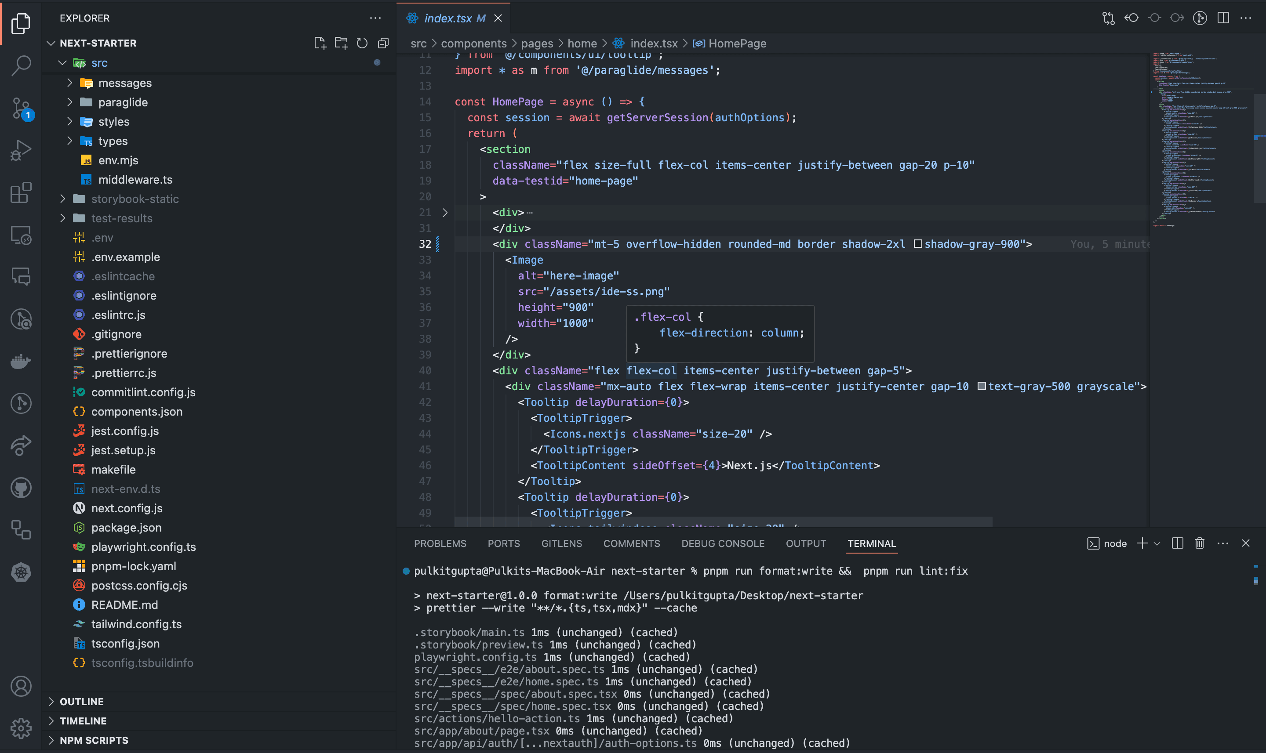The width and height of the screenshot is (1266, 753).
Task: Split the terminal panel
Action: tap(1178, 543)
